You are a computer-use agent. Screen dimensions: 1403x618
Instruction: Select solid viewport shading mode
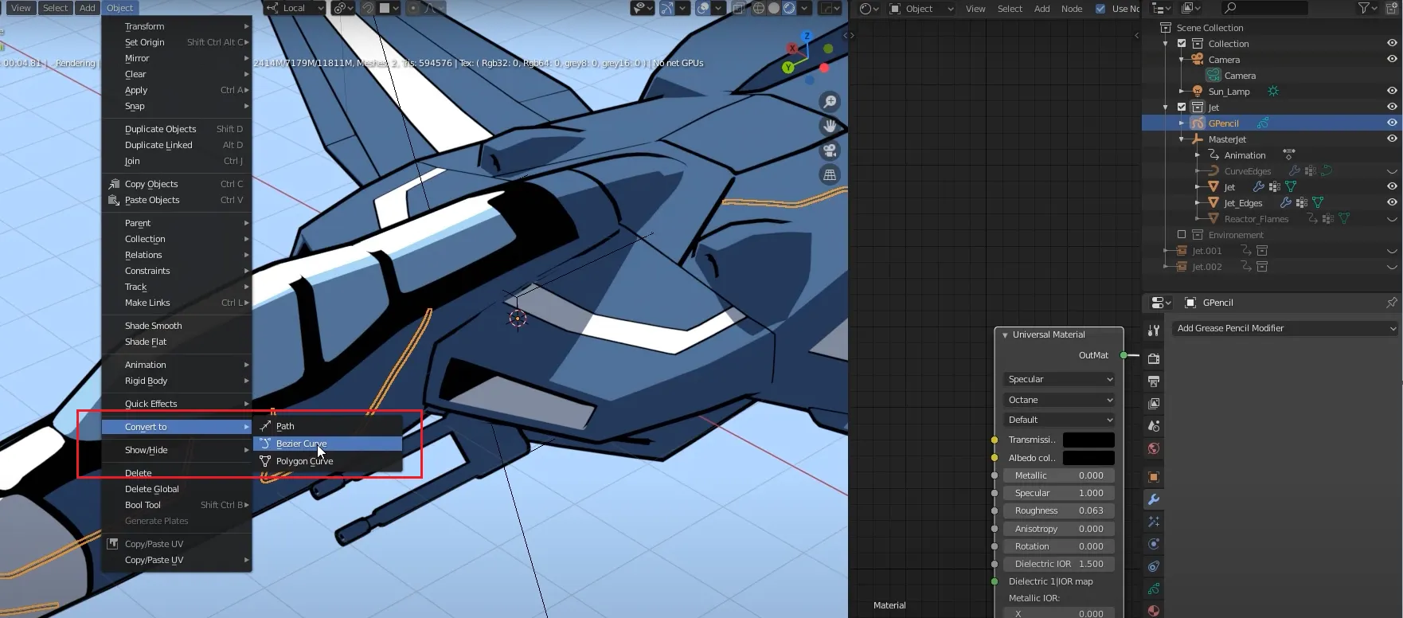coord(773,8)
